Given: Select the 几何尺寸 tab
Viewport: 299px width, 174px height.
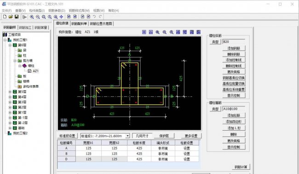Looking at the screenshot, I should (x=142, y=136).
